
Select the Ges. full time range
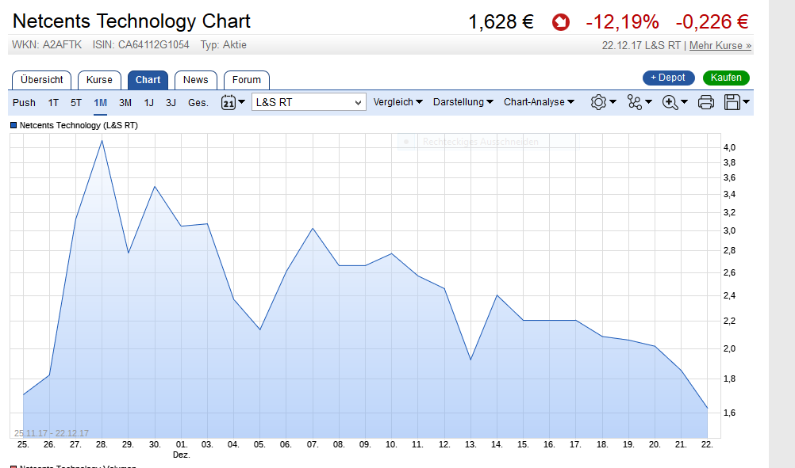coord(198,103)
